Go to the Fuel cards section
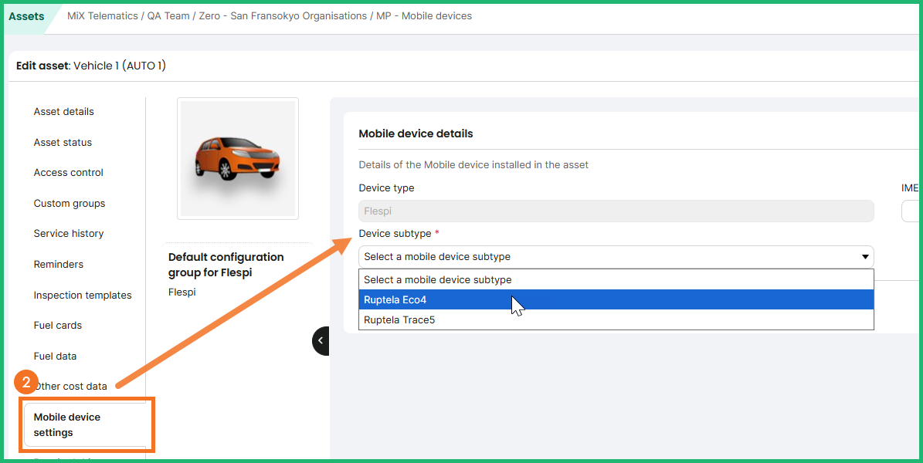923x463 pixels. click(57, 326)
